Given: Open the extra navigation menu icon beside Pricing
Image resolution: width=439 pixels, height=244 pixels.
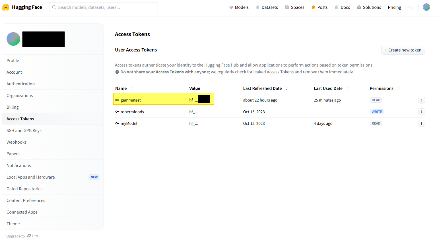Looking at the screenshot, I should [x=411, y=7].
